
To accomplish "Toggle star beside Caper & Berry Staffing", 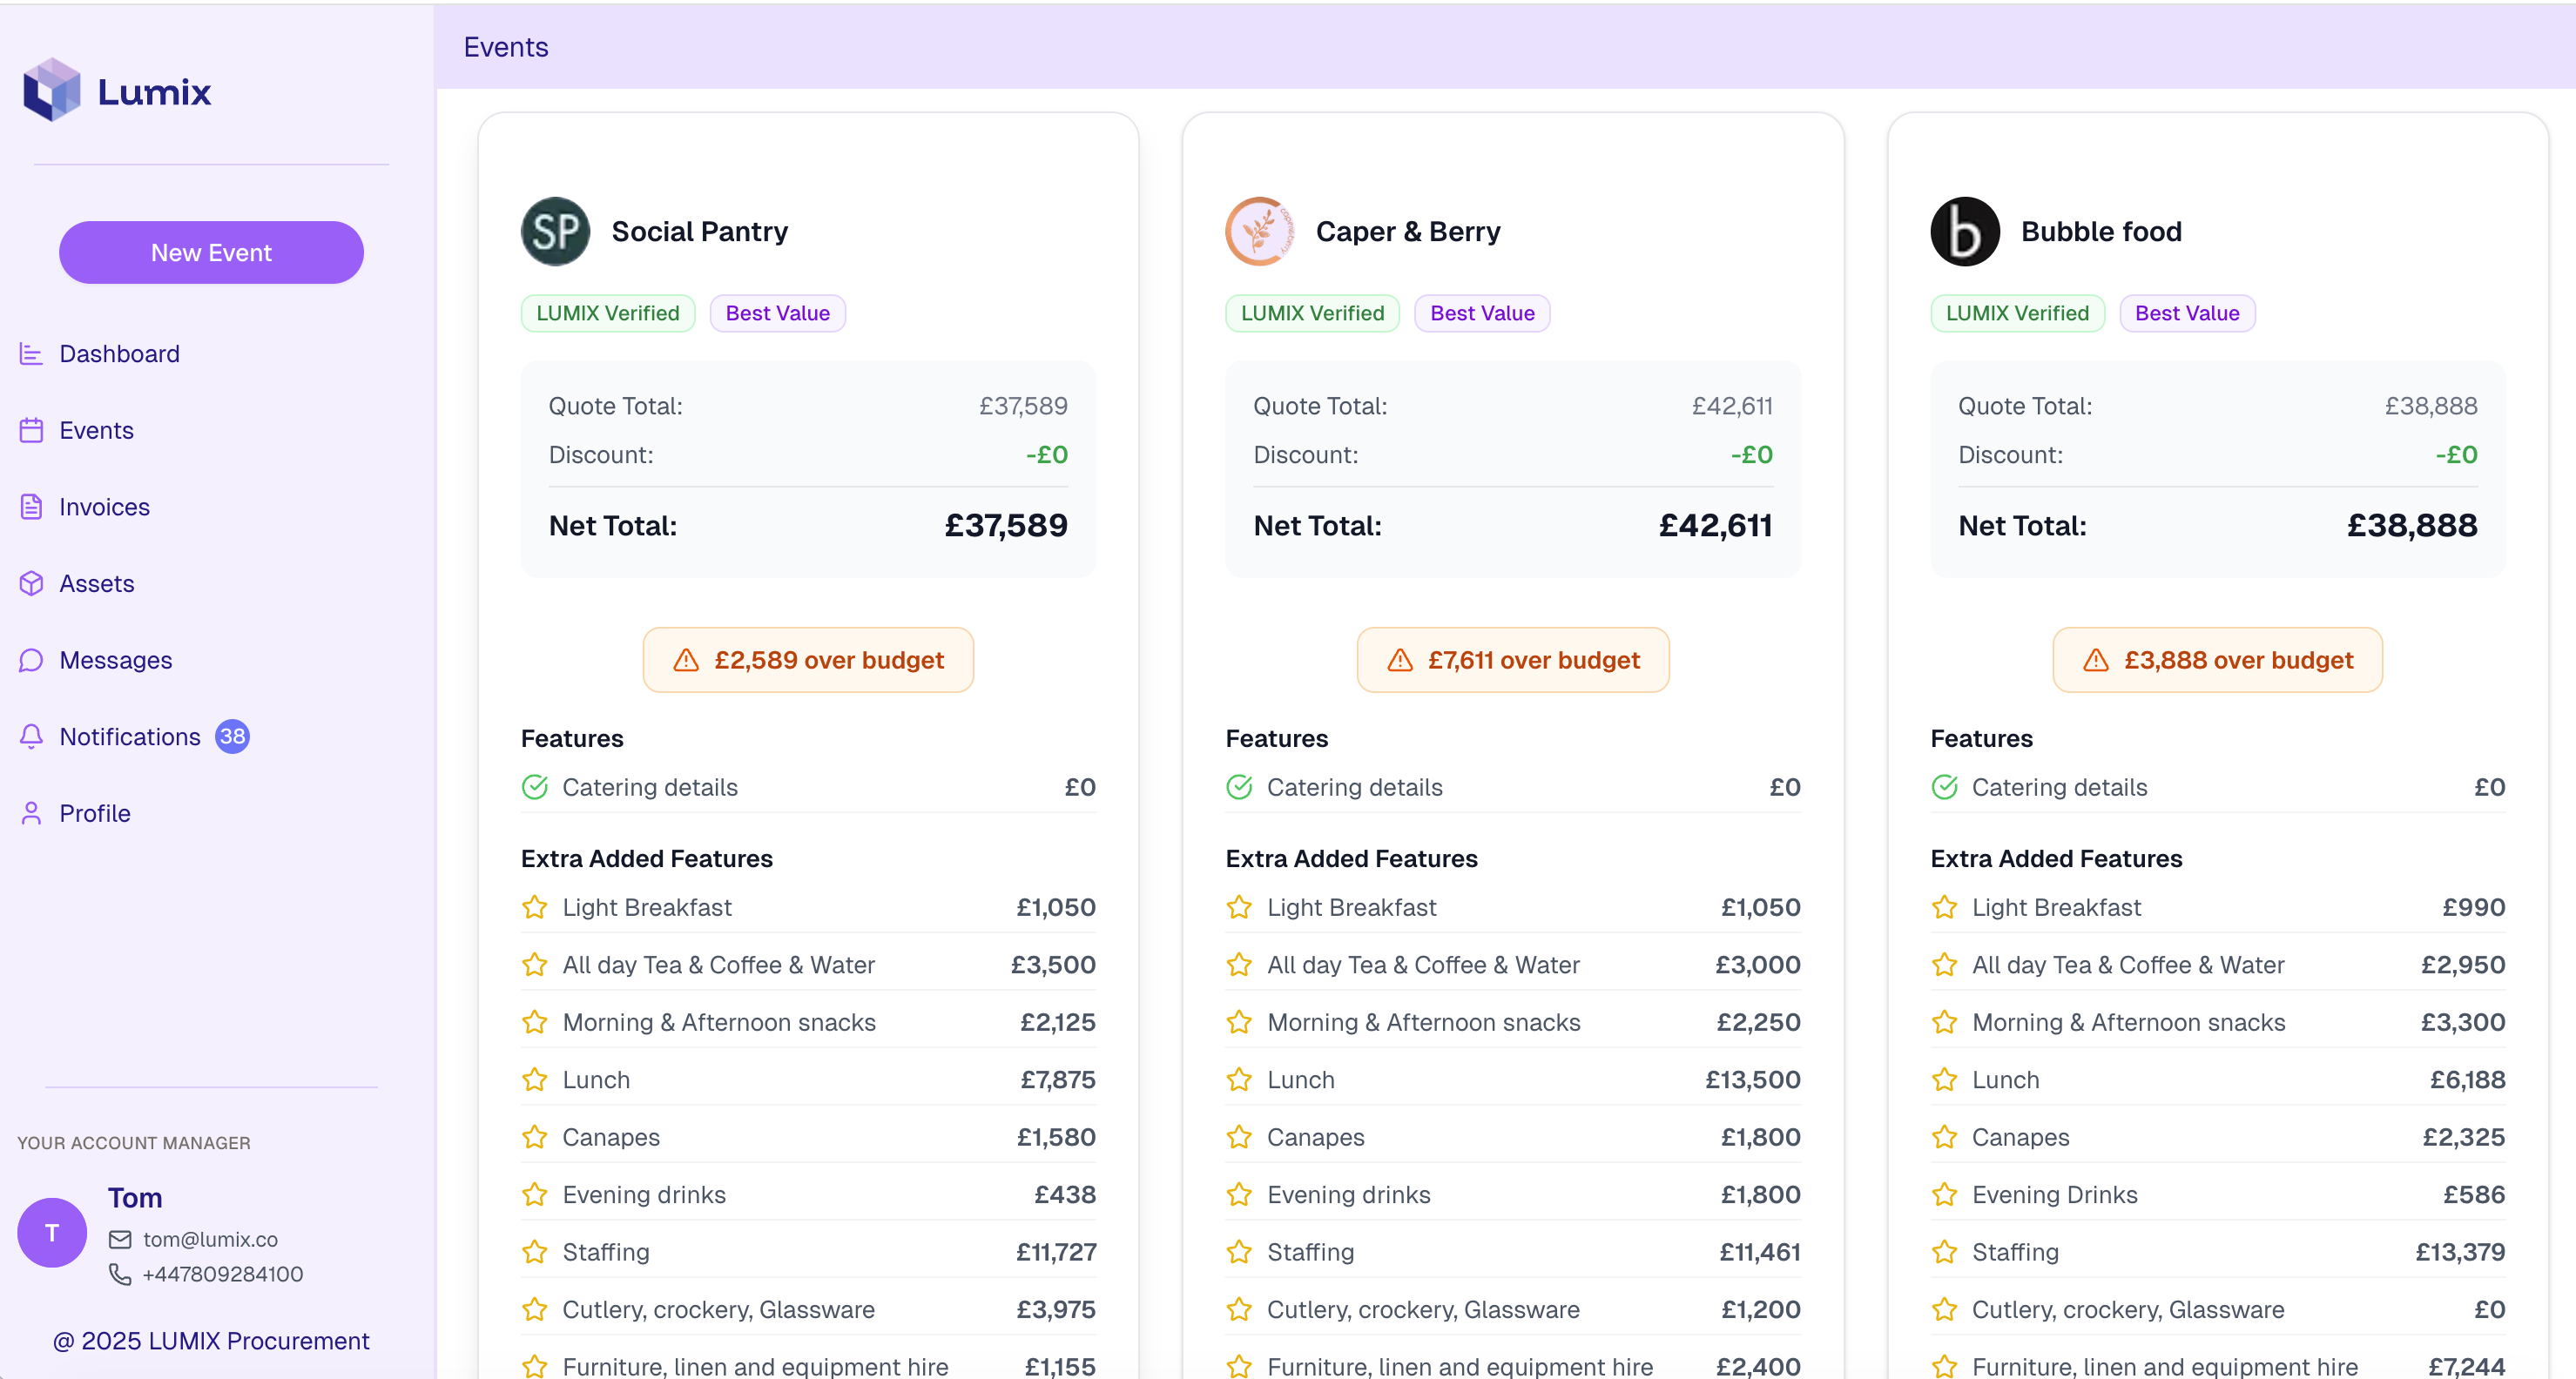I will click(x=1239, y=1252).
